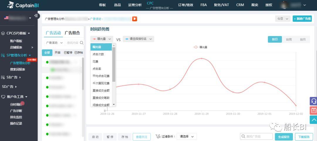Toggle the 曝光量 chart legend
Viewport: 317px width, 141px height.
click(x=200, y=47)
